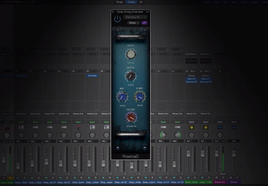This screenshot has width=268, height=186.
Task: Open the Editor view dropdown
Action: pos(134,23)
